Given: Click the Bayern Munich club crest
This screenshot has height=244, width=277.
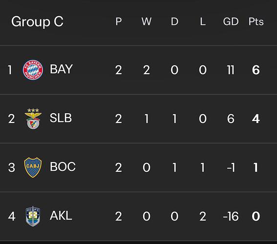Looking at the screenshot, I should 33,70.
